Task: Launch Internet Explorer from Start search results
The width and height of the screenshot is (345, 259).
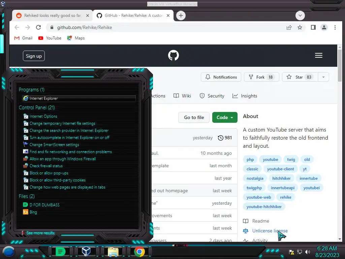Action: 79,98
